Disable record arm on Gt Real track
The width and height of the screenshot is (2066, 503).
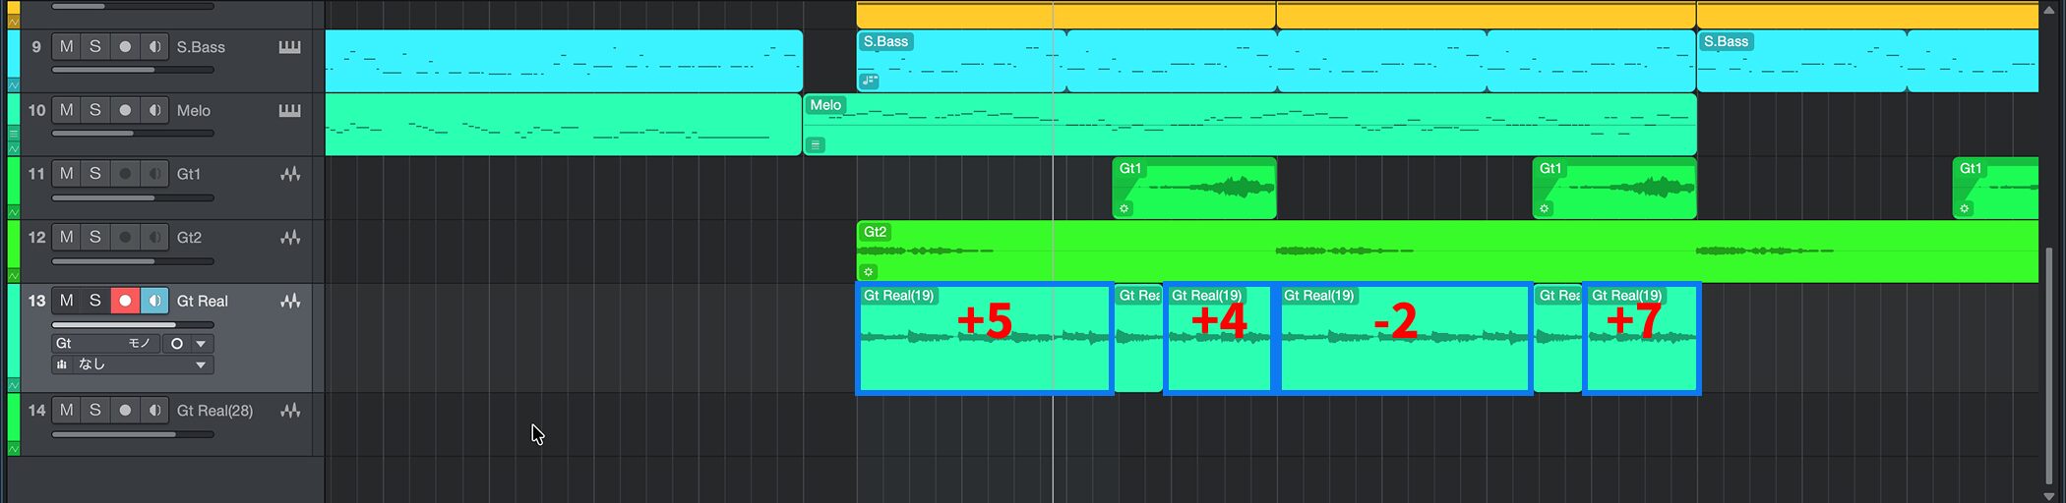tap(125, 301)
